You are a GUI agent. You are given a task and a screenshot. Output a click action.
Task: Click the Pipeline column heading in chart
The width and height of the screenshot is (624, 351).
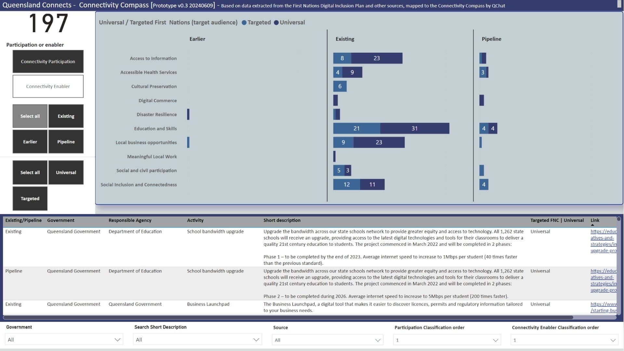(491, 39)
